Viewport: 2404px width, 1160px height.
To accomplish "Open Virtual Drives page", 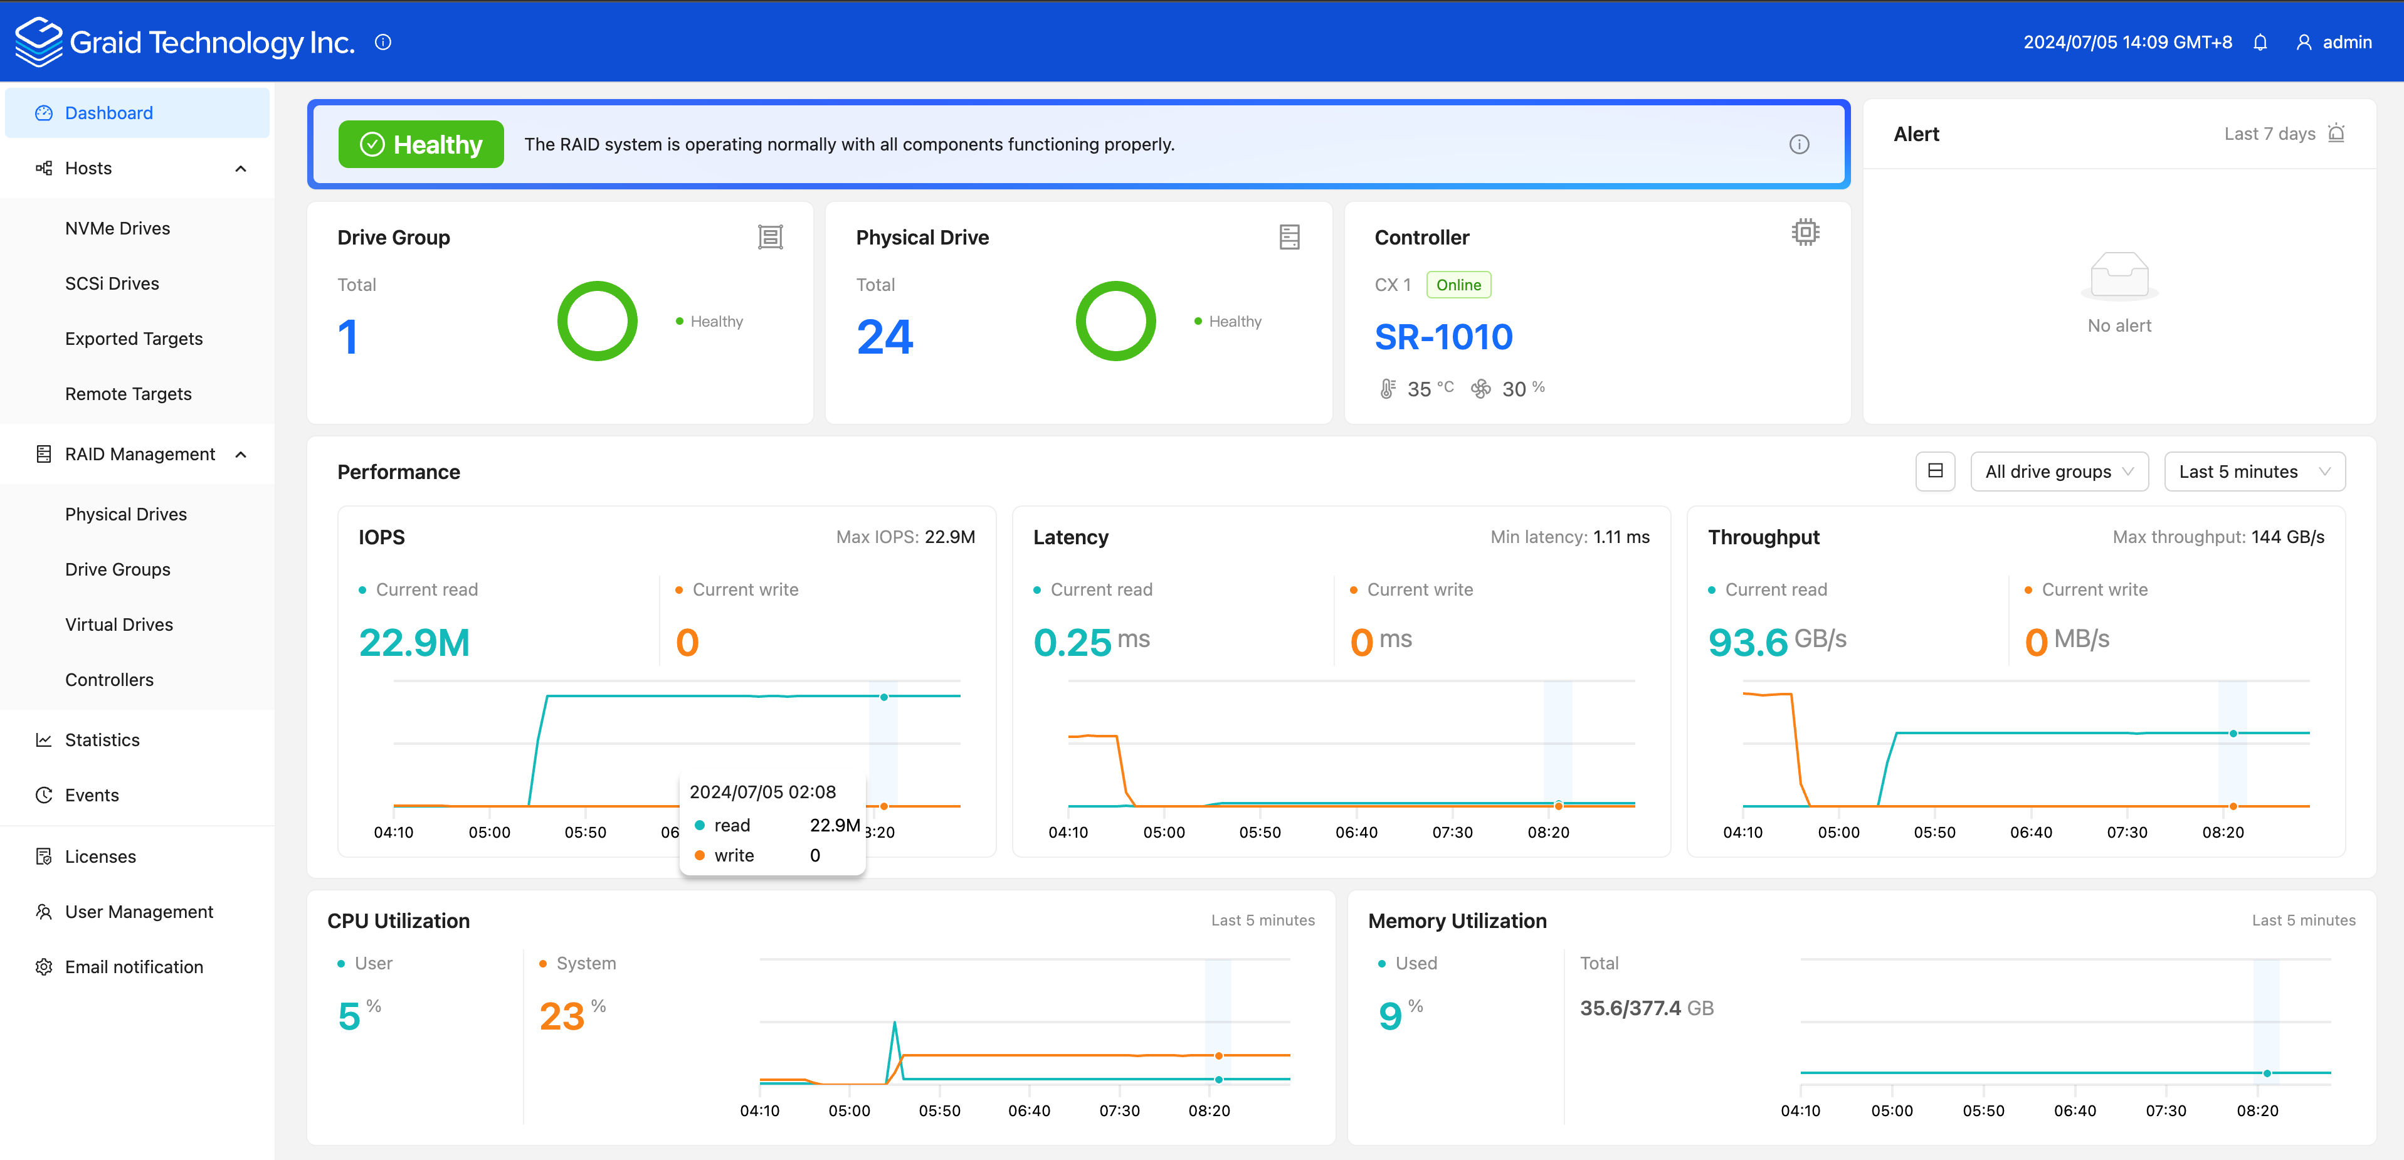I will coord(119,625).
